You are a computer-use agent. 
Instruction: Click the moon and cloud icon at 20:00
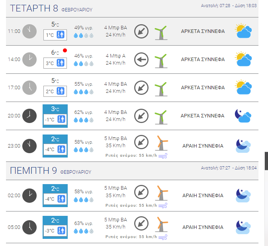pos(243,116)
